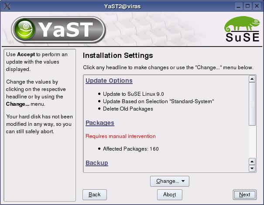264x205 pixels.
Task: Abort the installation
Action: (170, 195)
